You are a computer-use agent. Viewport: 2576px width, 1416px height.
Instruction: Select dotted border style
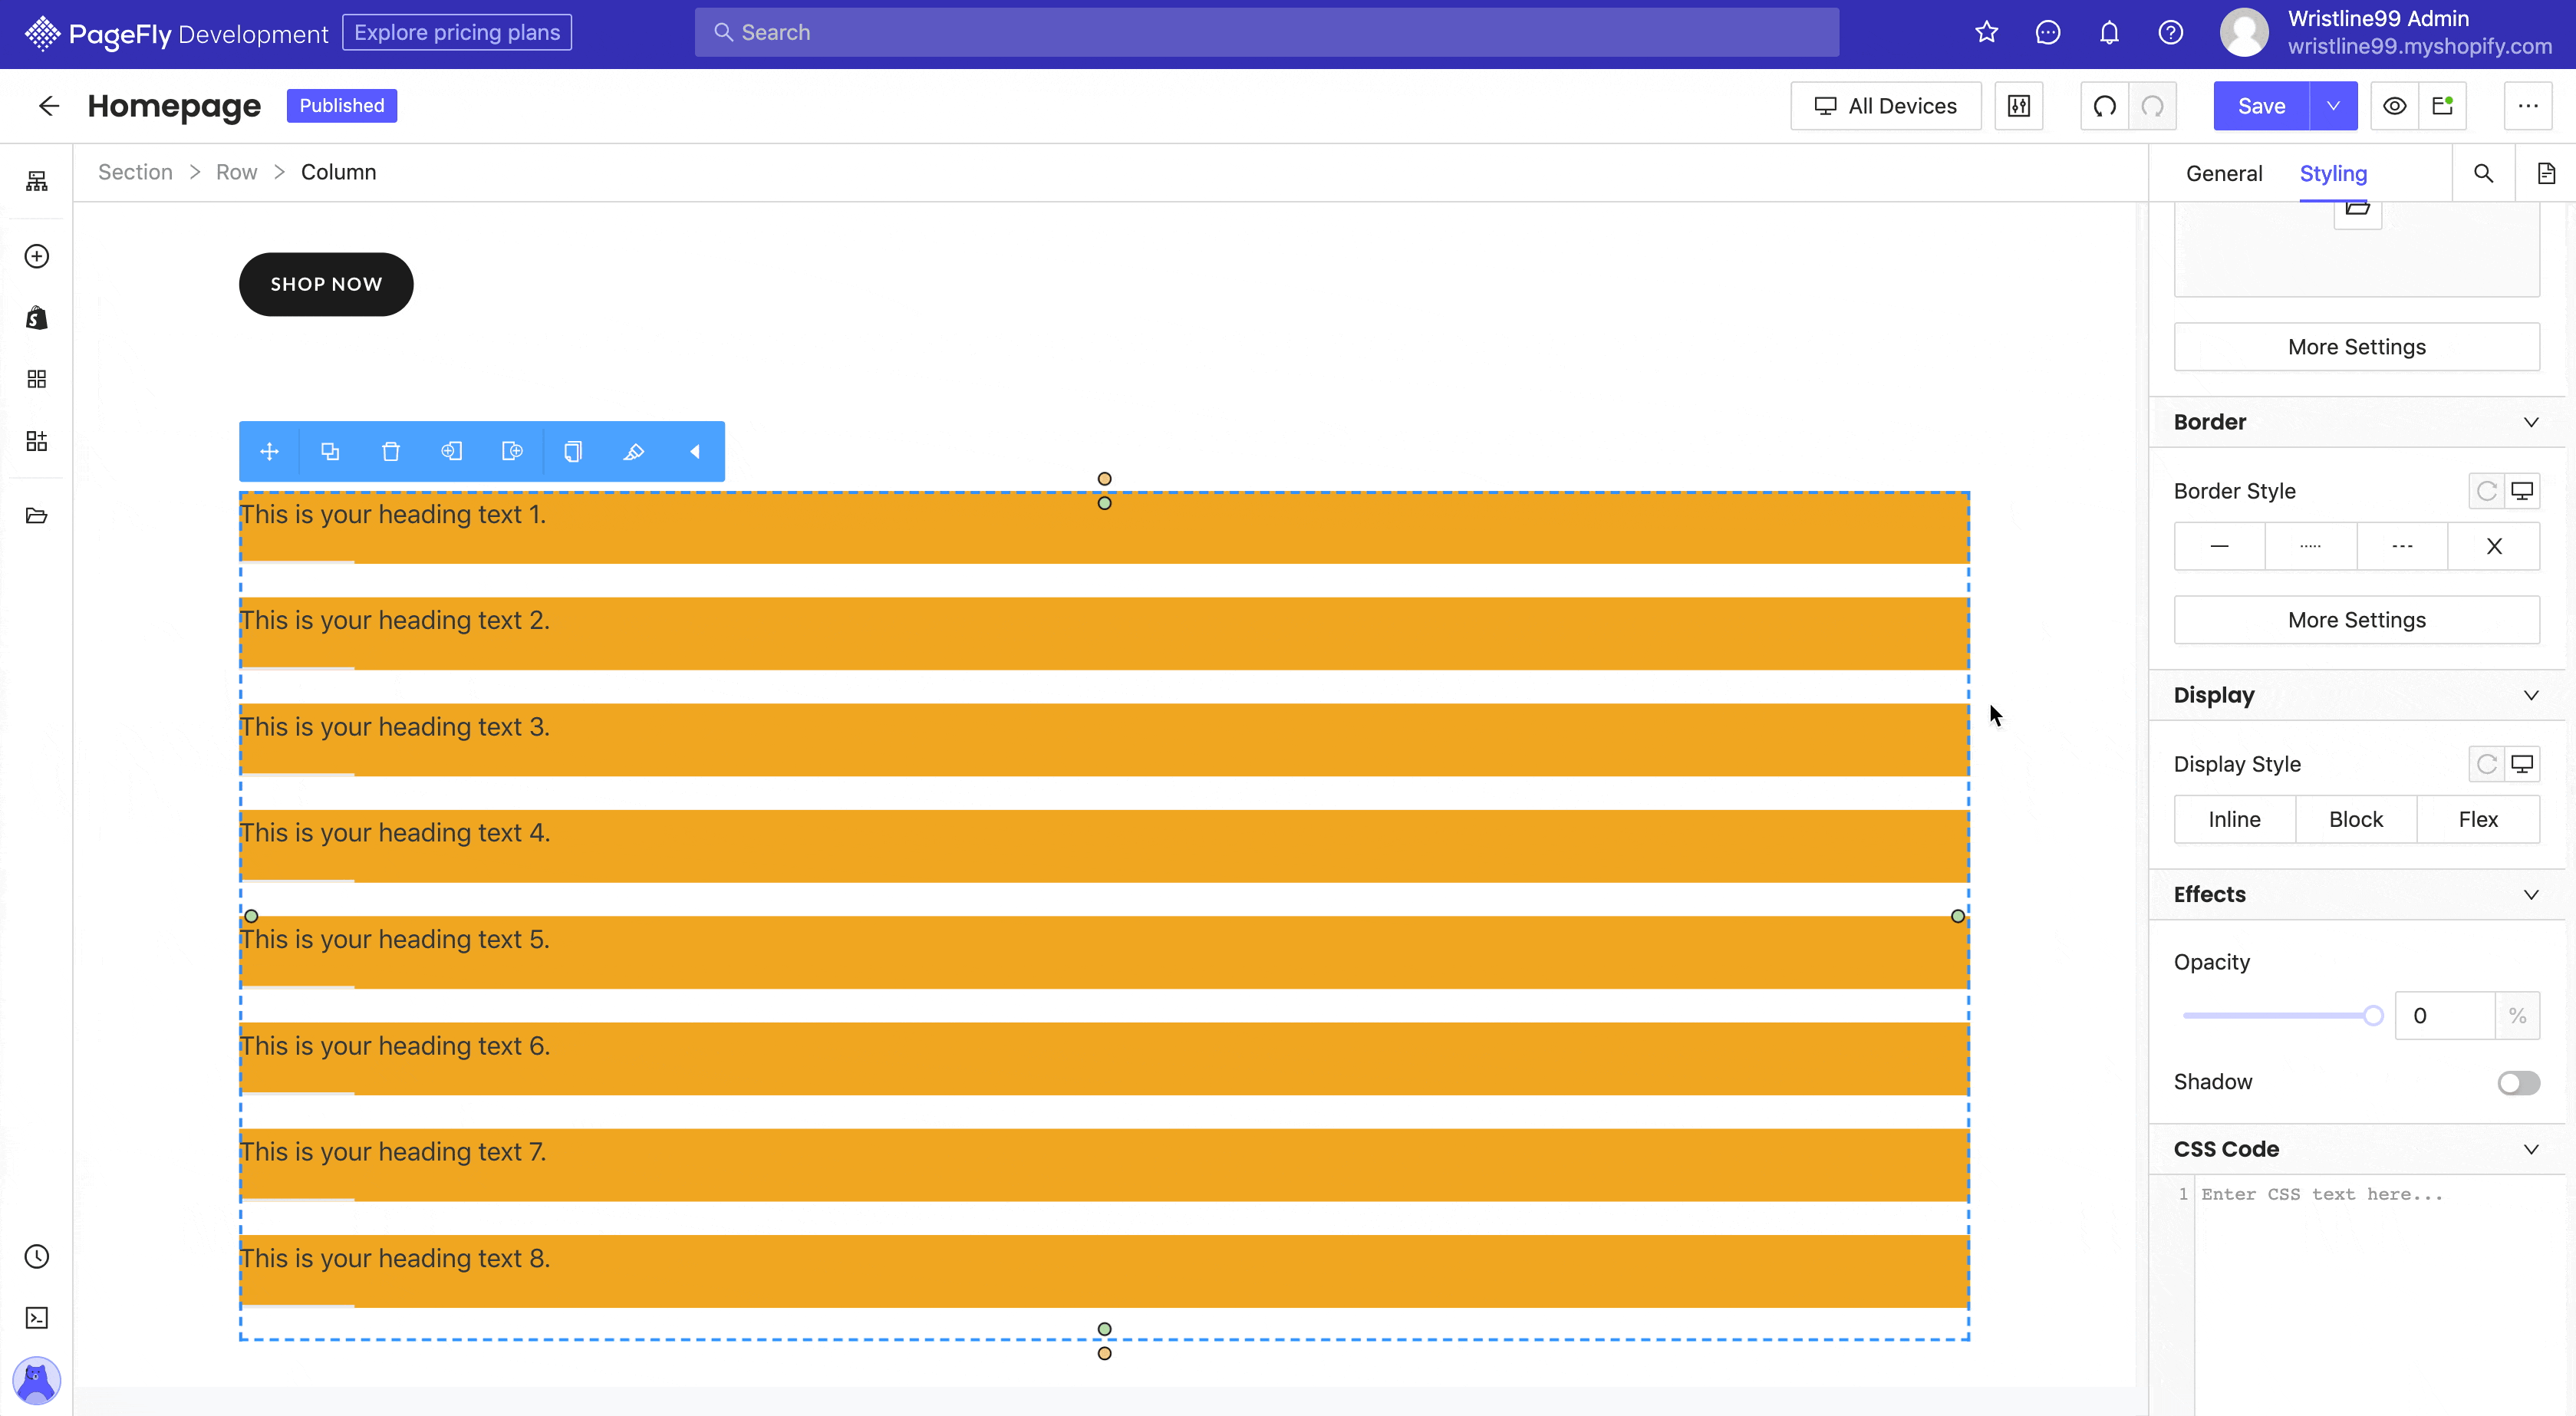pyautogui.click(x=2311, y=546)
